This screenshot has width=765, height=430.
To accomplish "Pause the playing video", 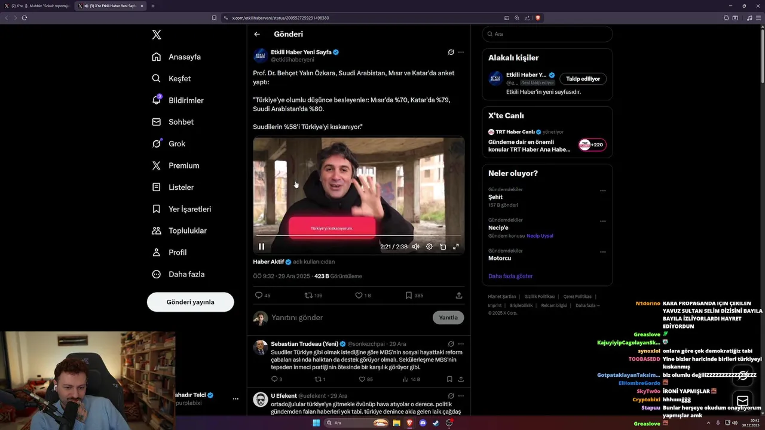I will [261, 246].
